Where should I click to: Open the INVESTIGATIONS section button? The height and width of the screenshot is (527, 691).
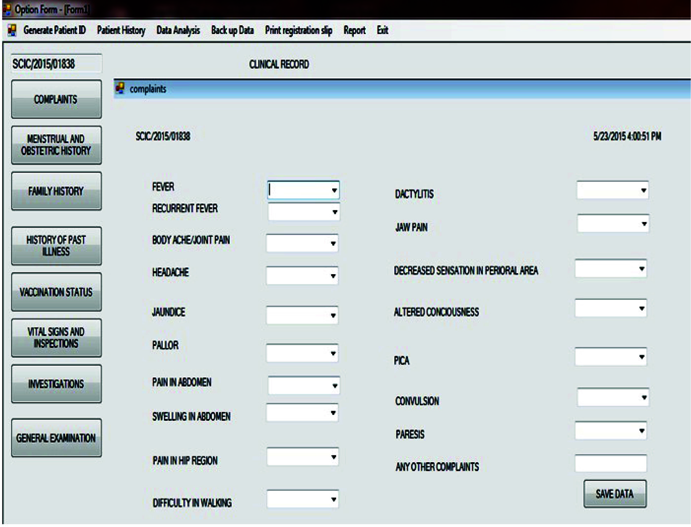(56, 384)
